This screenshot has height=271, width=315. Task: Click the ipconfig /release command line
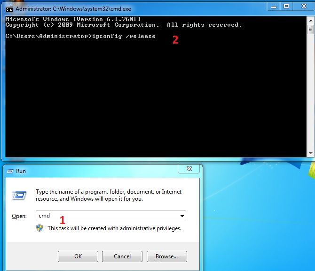80,36
